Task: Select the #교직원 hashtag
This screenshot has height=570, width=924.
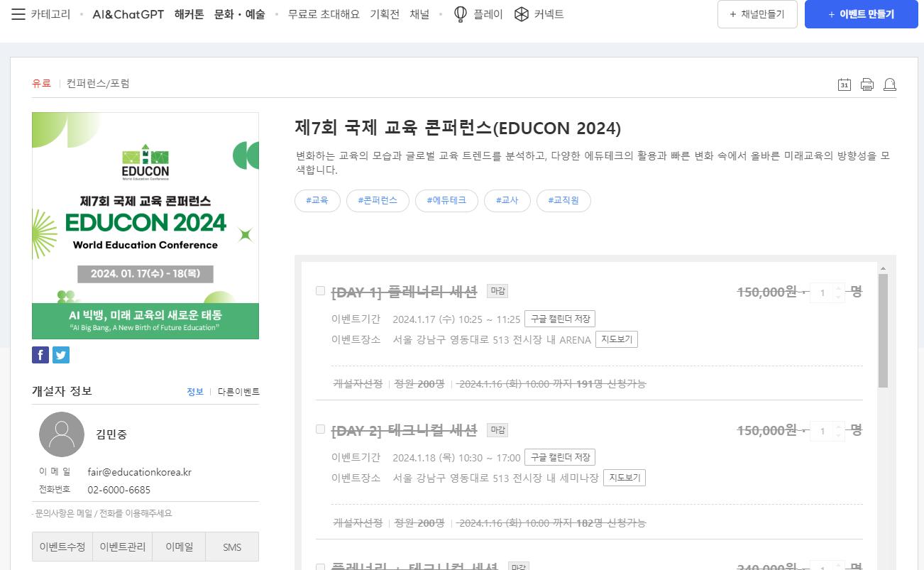Action: (563, 201)
